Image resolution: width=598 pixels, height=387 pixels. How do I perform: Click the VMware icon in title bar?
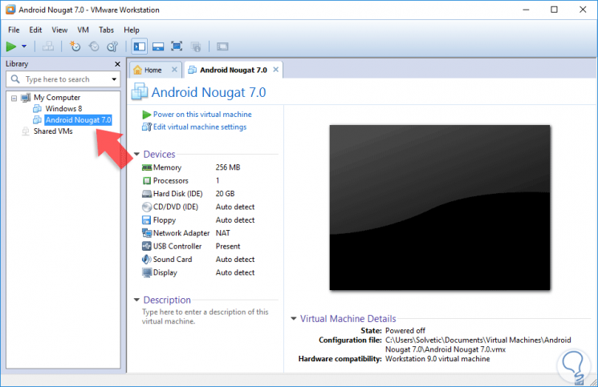10,10
